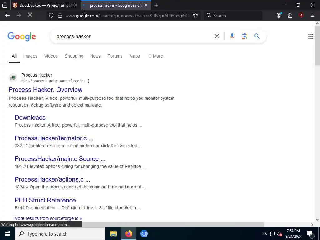Go back to the previous page

tap(7, 16)
